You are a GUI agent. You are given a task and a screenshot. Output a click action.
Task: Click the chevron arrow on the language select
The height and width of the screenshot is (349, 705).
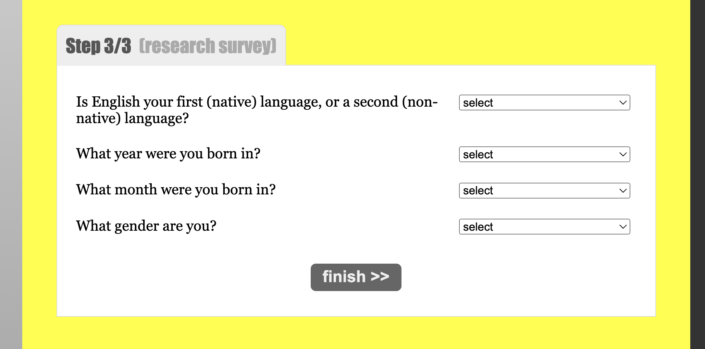coord(623,103)
